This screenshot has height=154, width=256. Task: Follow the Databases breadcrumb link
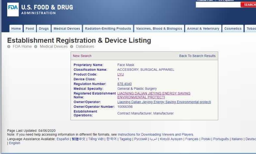point(85,47)
